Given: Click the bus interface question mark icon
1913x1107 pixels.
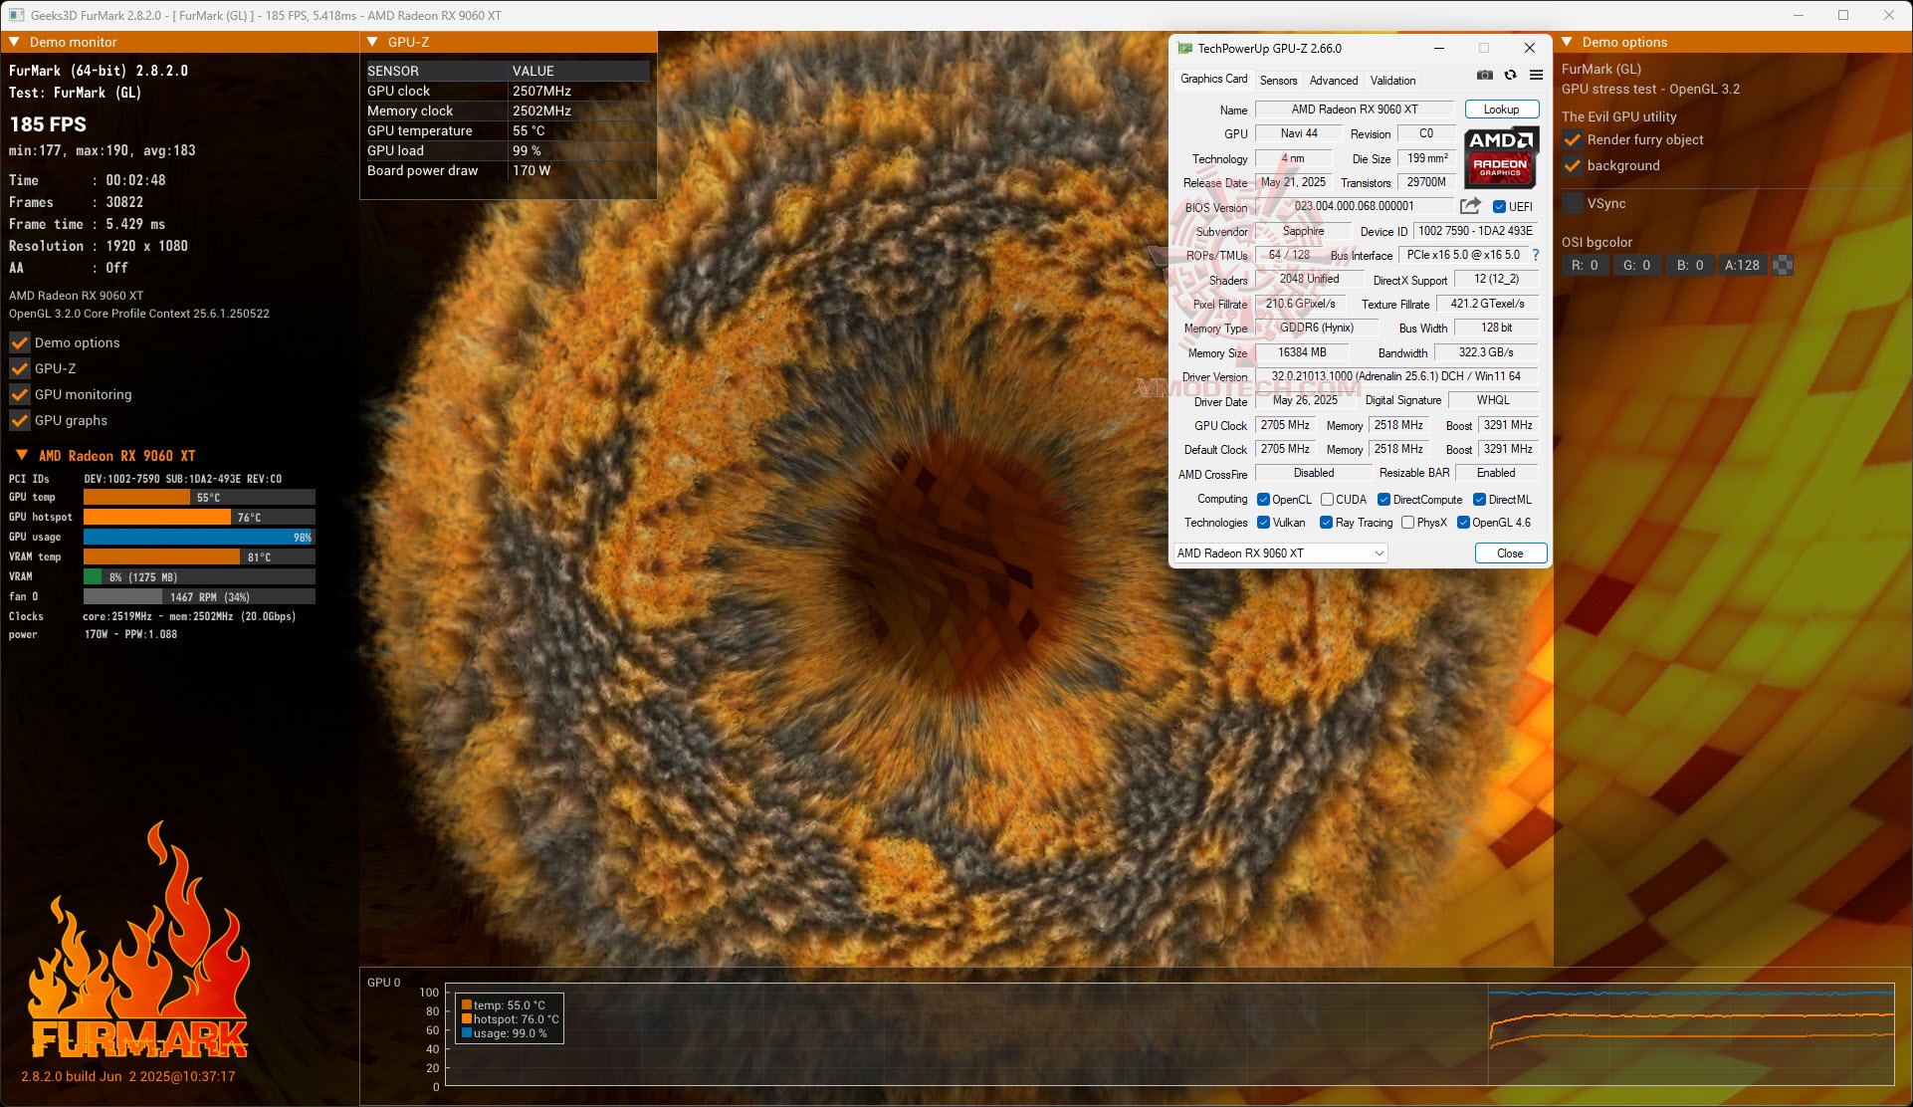Looking at the screenshot, I should [1536, 255].
